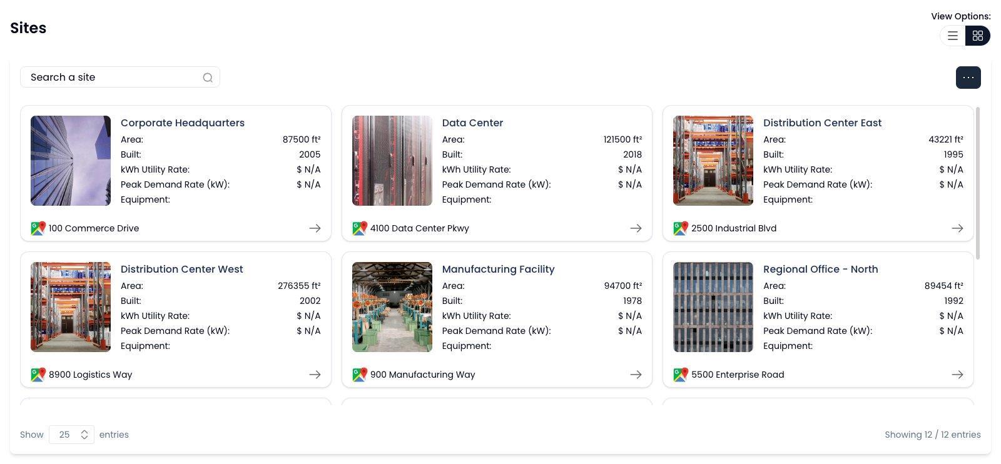1001x464 pixels.
Task: Click the 8900 Logistics Way address
Action: click(90, 375)
